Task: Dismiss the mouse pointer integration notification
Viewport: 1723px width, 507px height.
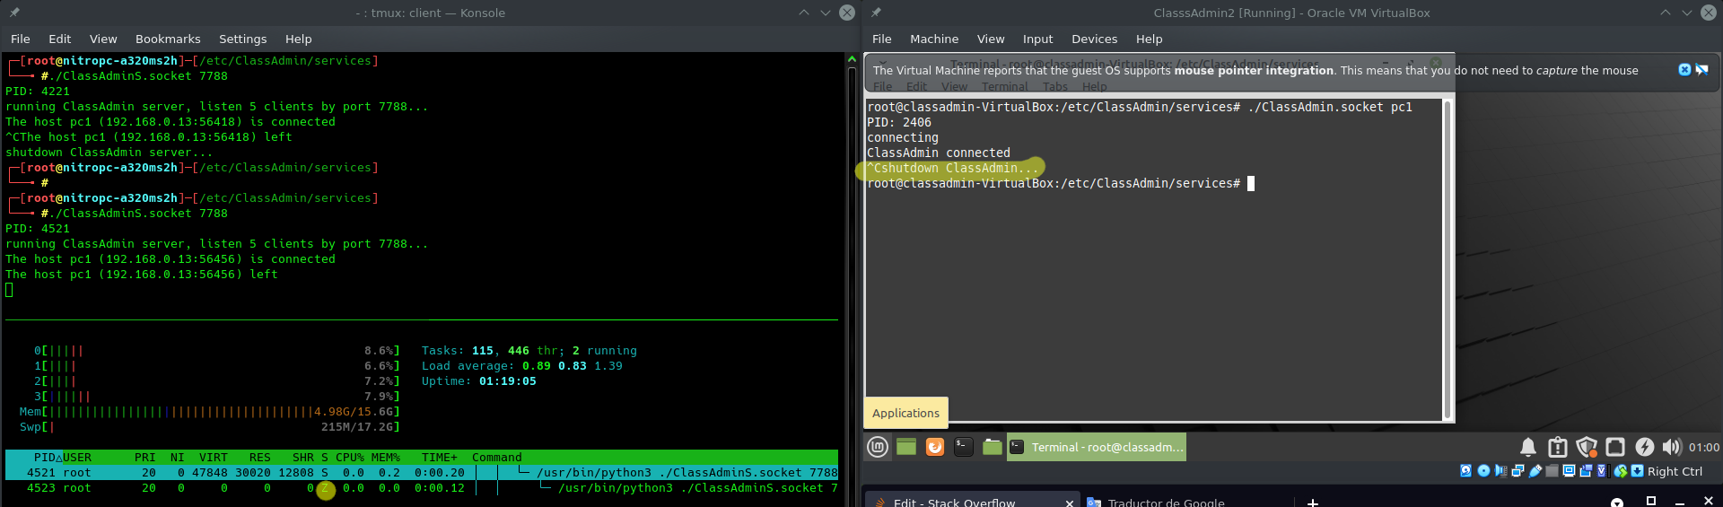Action: pos(1684,70)
